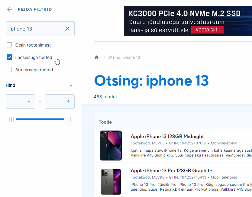Click the iPhone 13 Pro Graphite thumbnail
Viewport: 252px width, 197px height.
click(111, 182)
